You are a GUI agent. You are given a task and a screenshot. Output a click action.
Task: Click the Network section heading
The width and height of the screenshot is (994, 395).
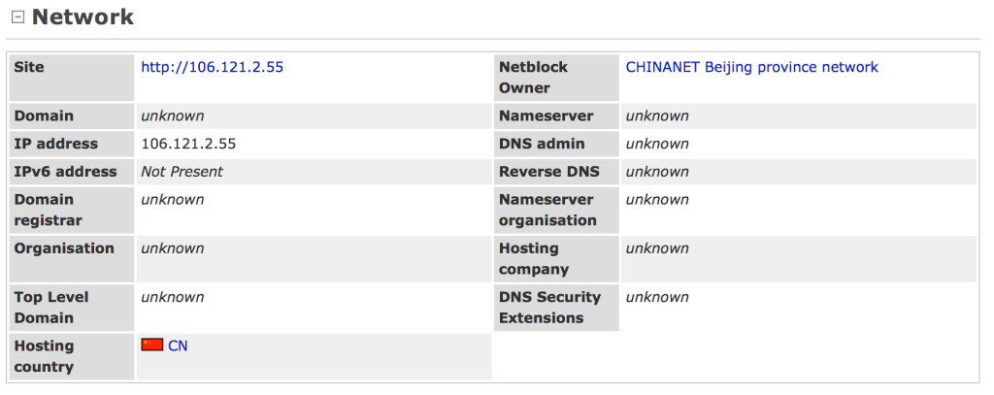[x=83, y=17]
